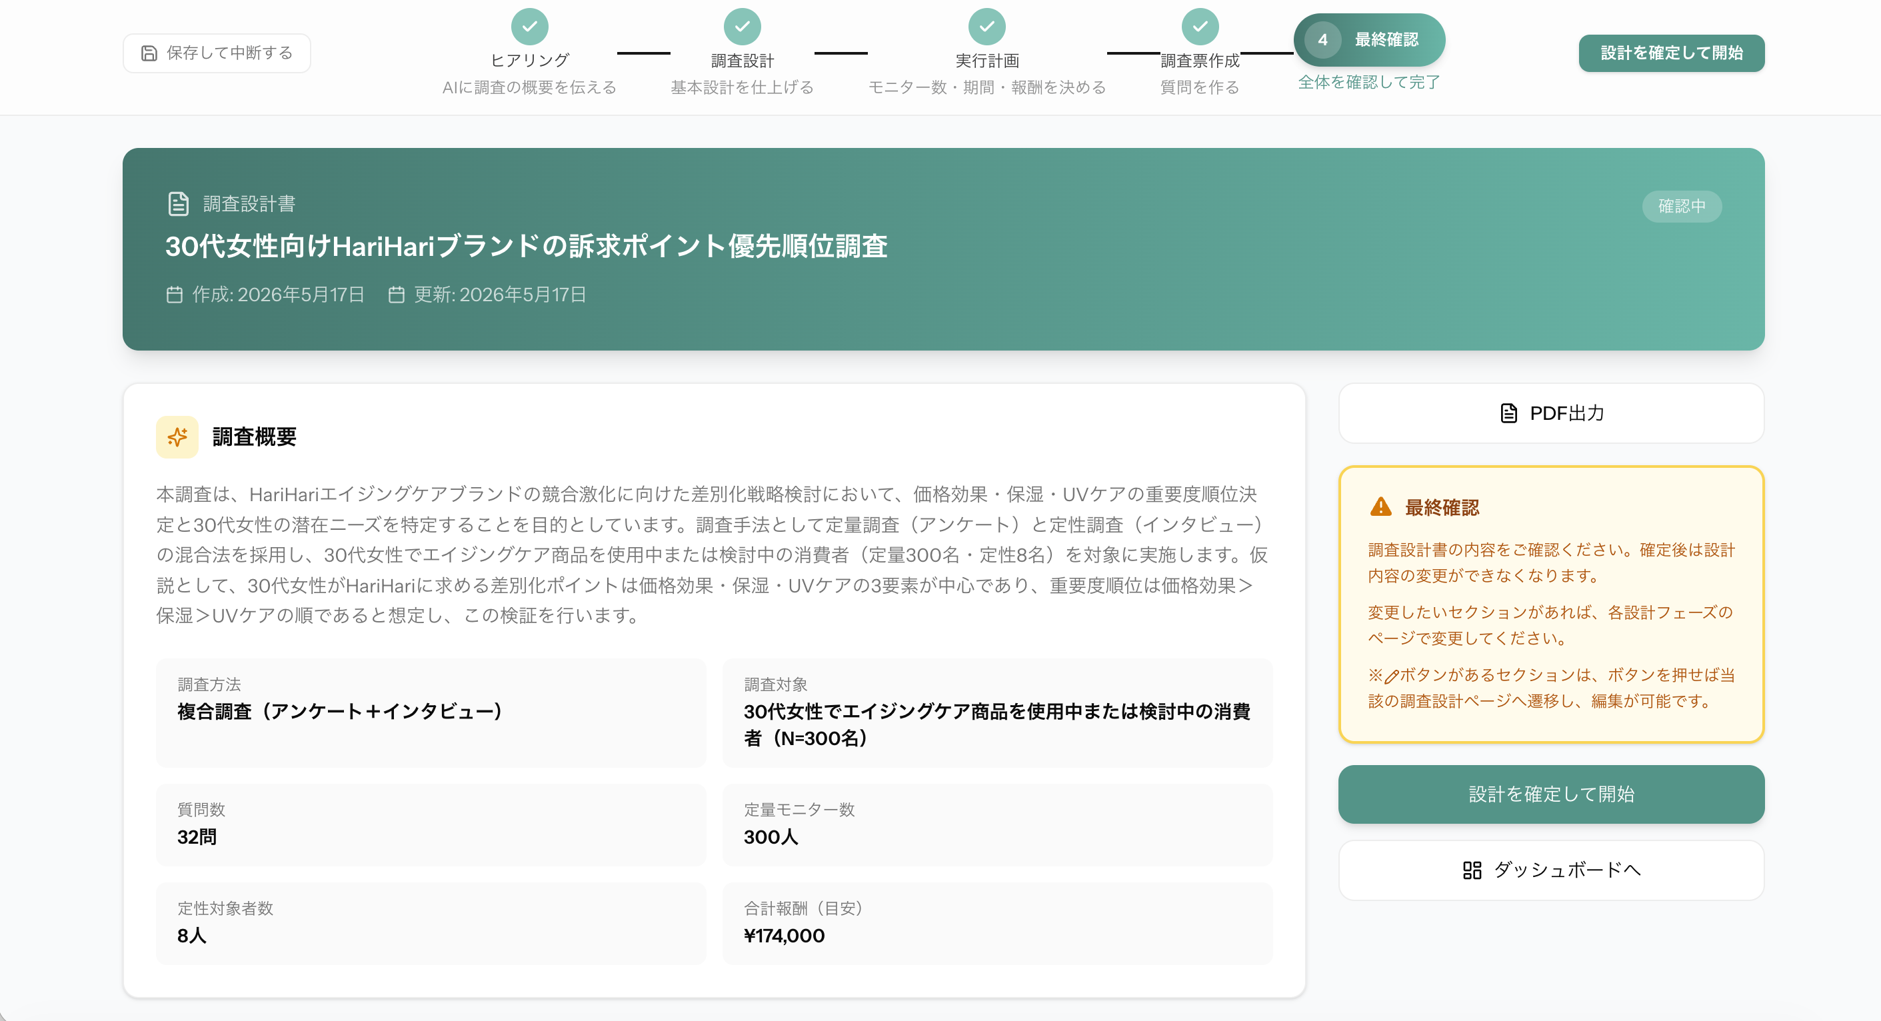Click the 合計報酬 value ¥174,000
Viewport: 1881px width, 1021px height.
[785, 936]
